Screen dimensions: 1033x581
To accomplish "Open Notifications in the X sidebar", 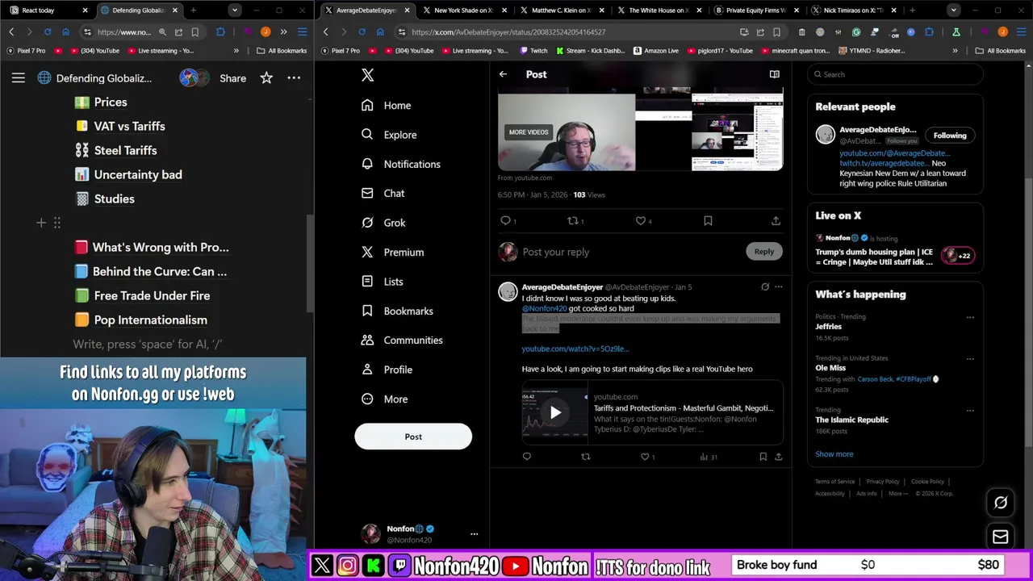I will 400,164.
